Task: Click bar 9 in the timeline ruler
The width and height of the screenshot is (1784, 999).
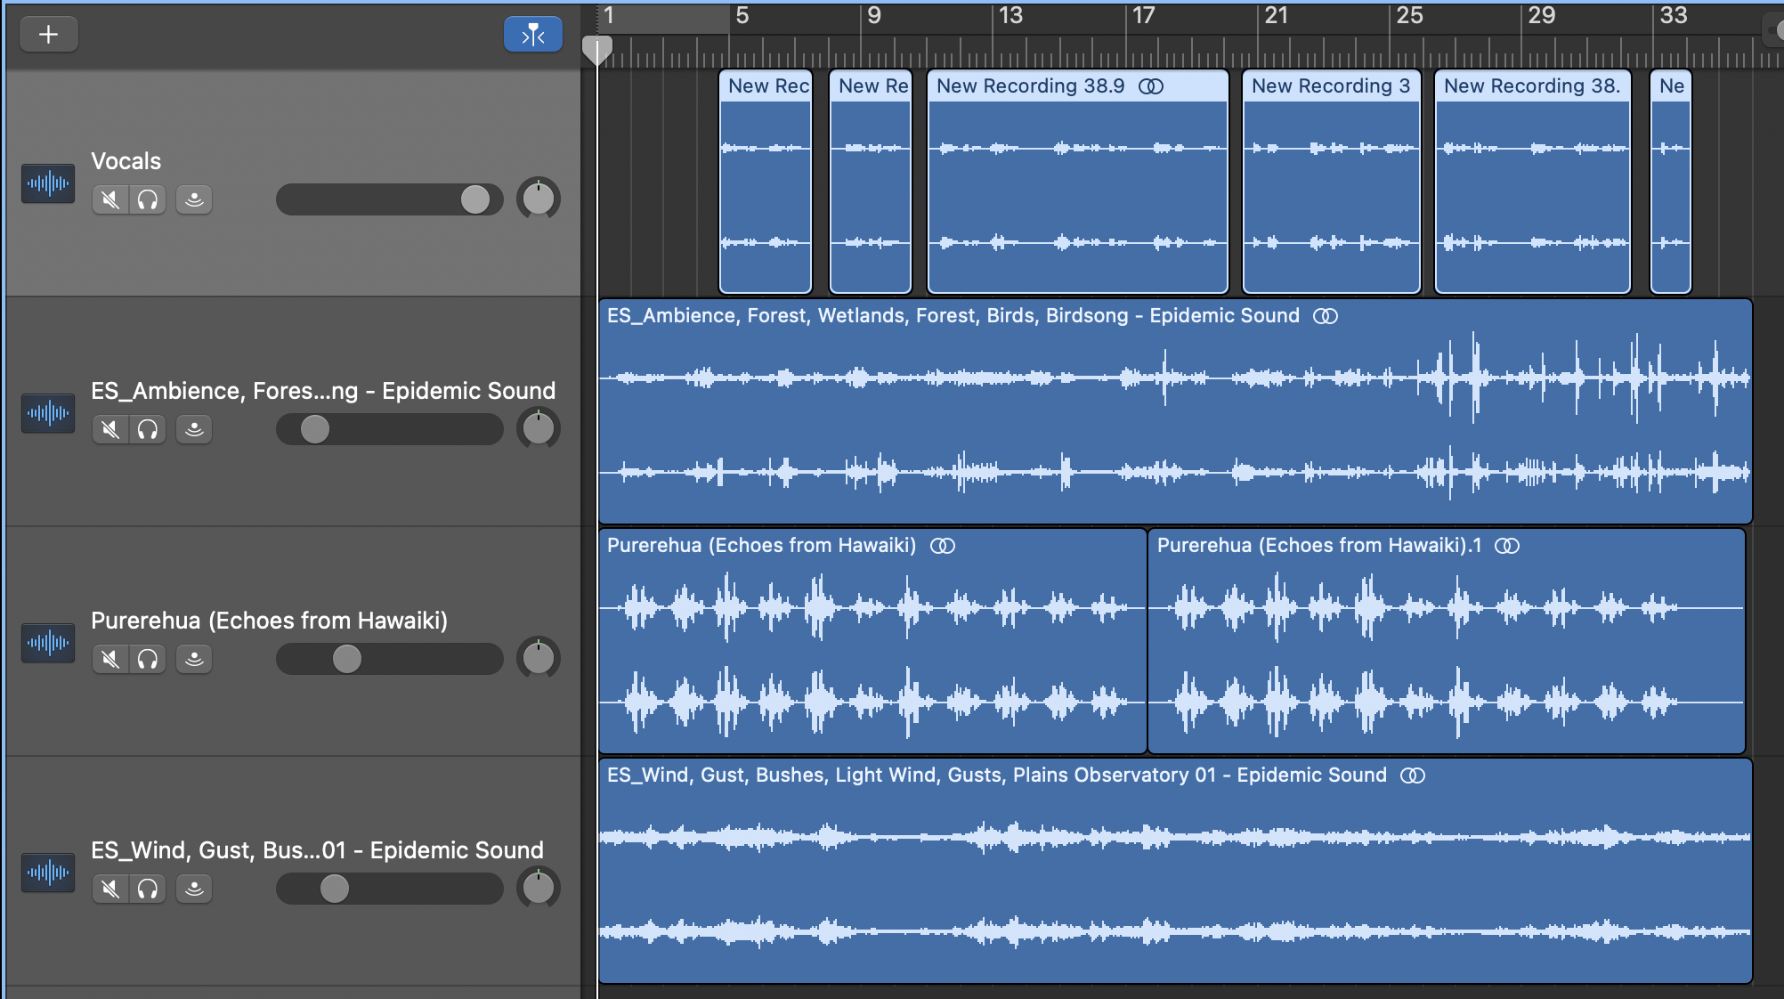Action: pyautogui.click(x=873, y=15)
